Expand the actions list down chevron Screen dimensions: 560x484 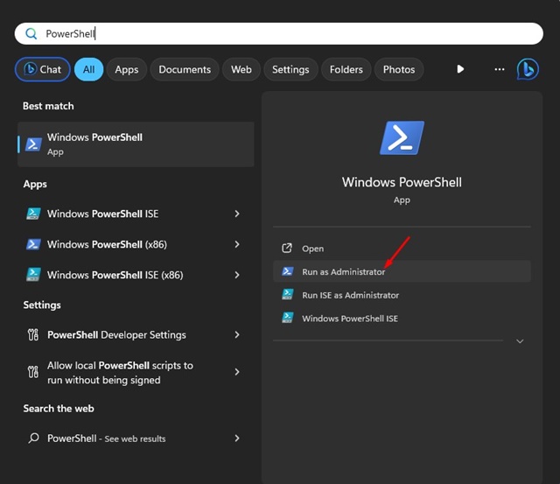pos(520,341)
